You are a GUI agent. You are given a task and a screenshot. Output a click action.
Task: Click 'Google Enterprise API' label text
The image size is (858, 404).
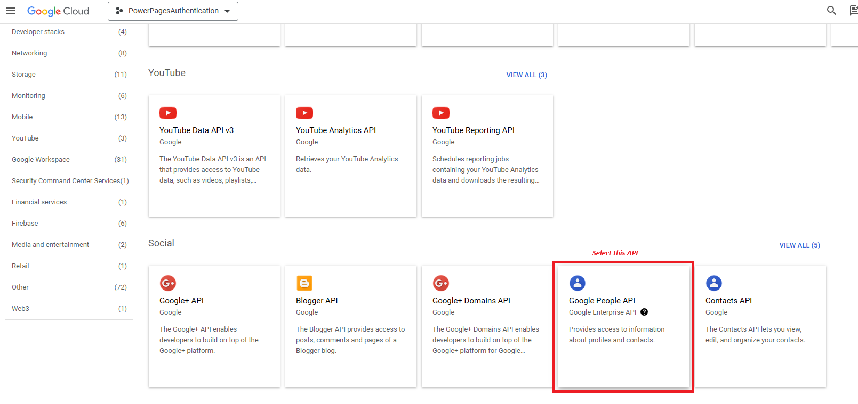603,312
